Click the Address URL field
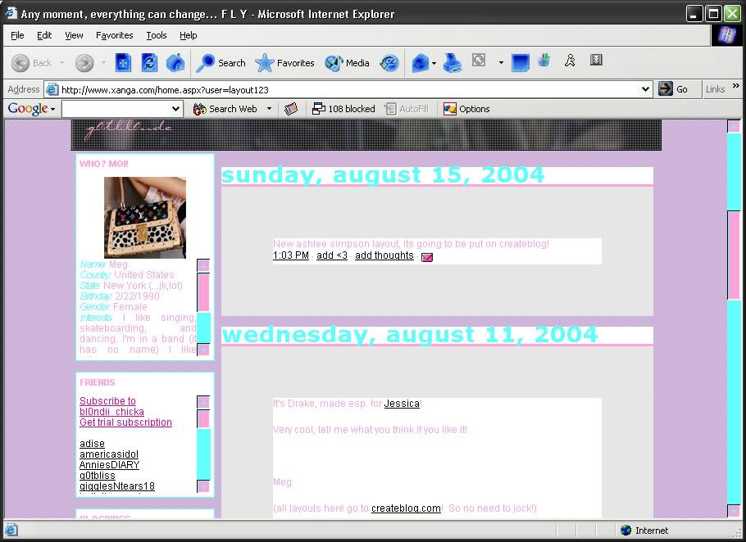 click(349, 89)
